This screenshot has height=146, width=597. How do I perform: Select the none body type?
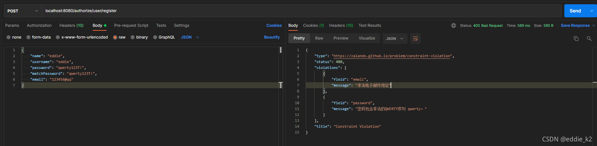[x=14, y=37]
